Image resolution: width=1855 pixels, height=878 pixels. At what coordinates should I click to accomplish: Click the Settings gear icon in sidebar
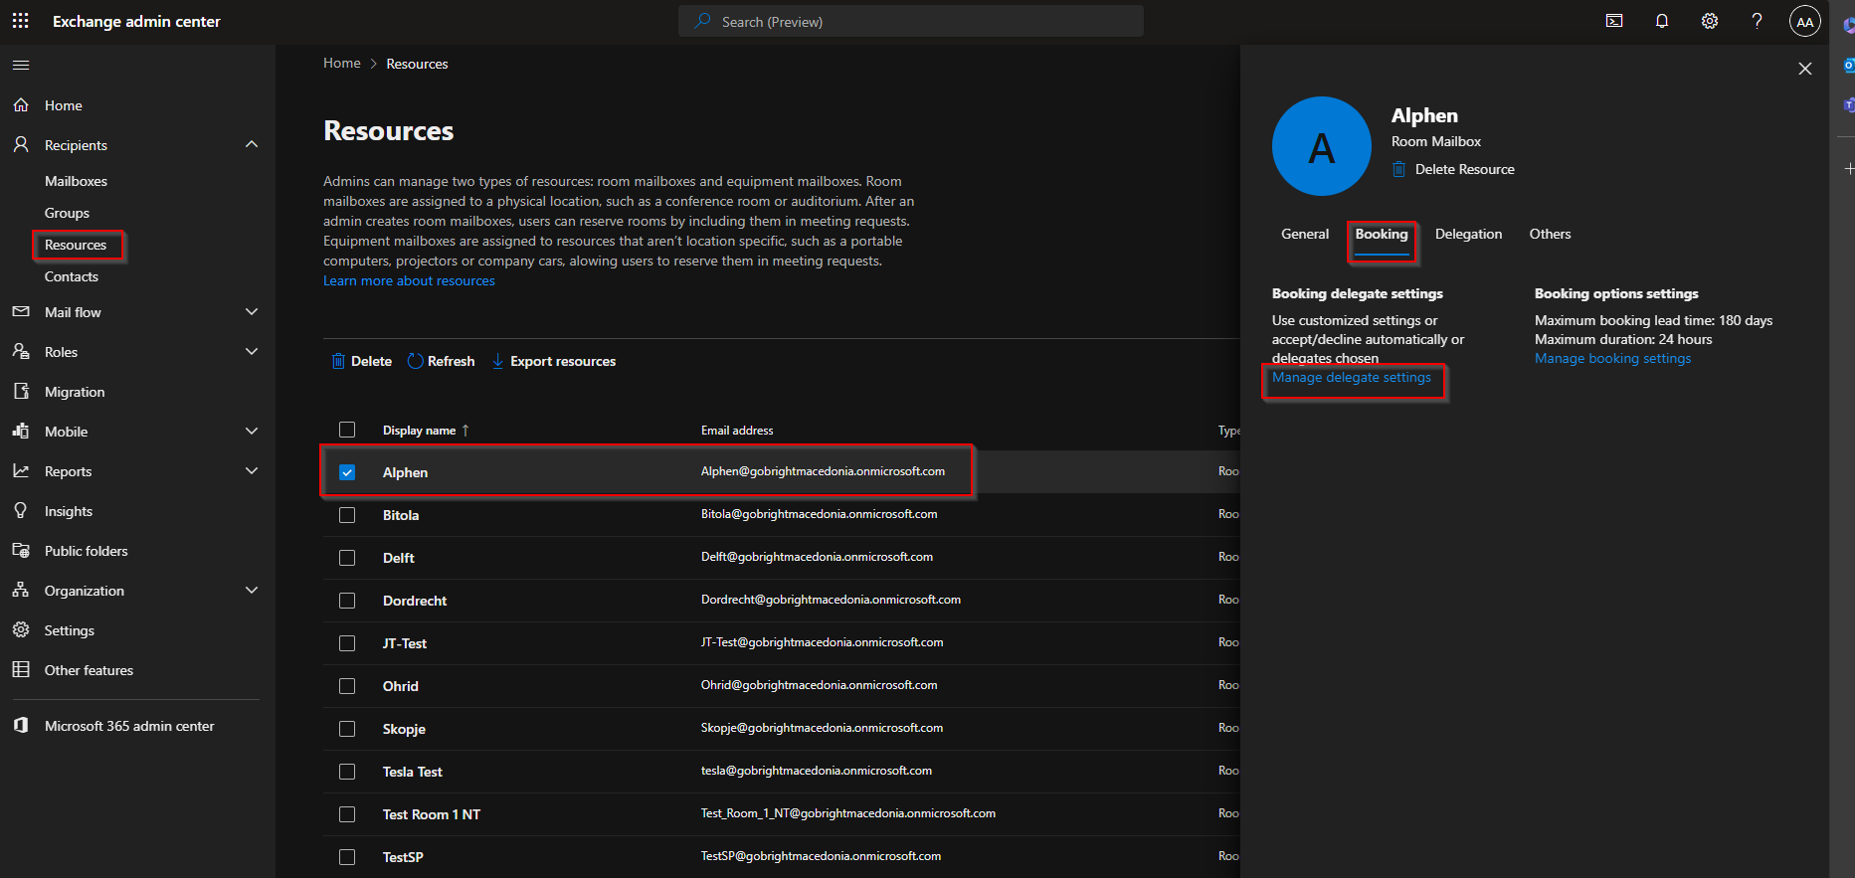click(x=21, y=629)
